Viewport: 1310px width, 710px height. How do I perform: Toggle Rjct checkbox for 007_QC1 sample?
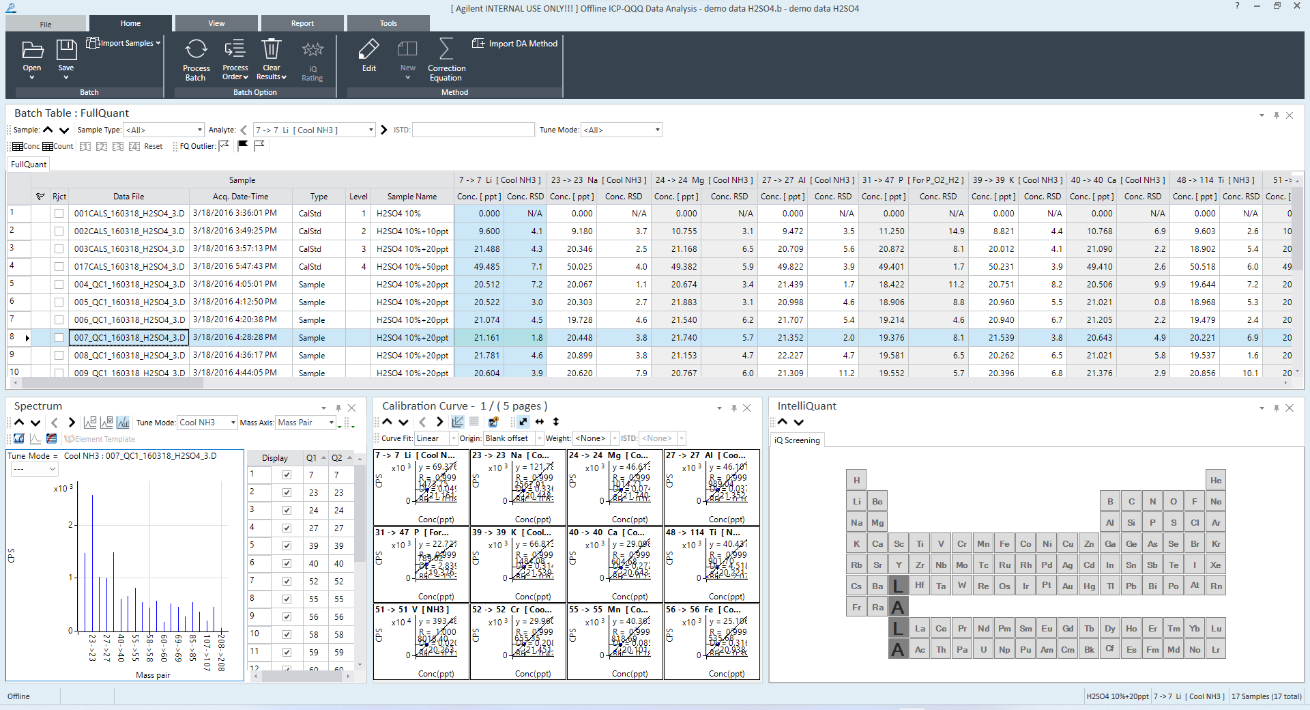59,338
